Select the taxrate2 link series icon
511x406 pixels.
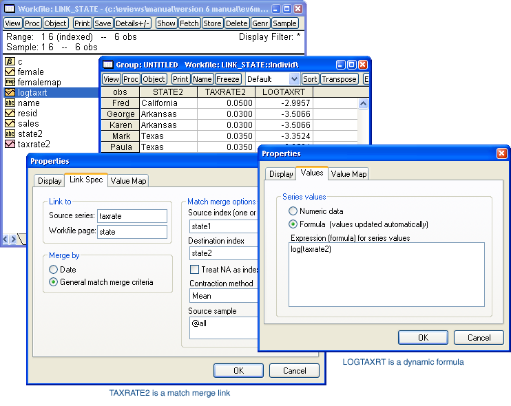pos(10,145)
